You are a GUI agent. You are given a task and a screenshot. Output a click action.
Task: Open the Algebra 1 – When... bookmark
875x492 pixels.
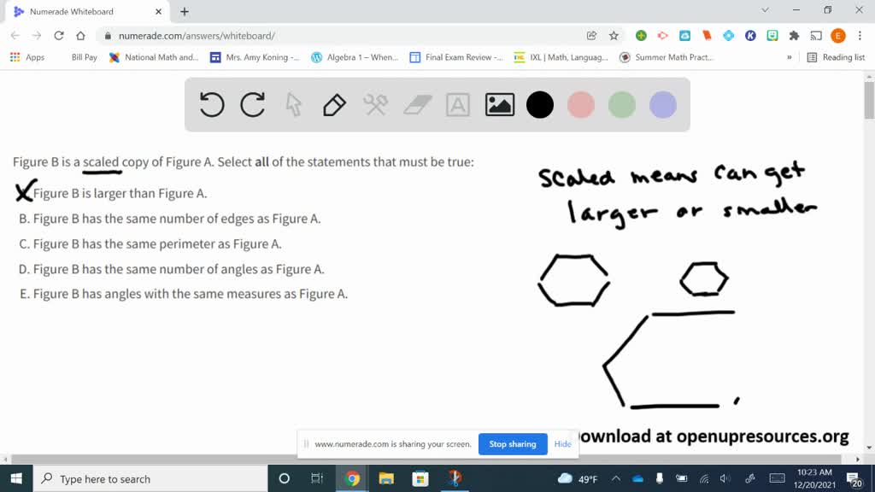pos(355,57)
